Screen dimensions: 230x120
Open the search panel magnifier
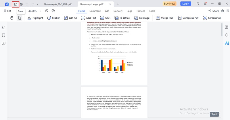pos(227,35)
